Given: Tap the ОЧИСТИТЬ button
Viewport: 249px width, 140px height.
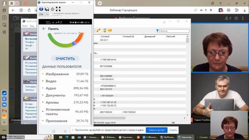Looking at the screenshot, I should click(x=65, y=59).
